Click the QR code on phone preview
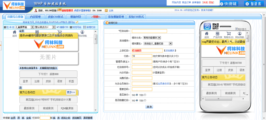The image size is (266, 120). 216,26
